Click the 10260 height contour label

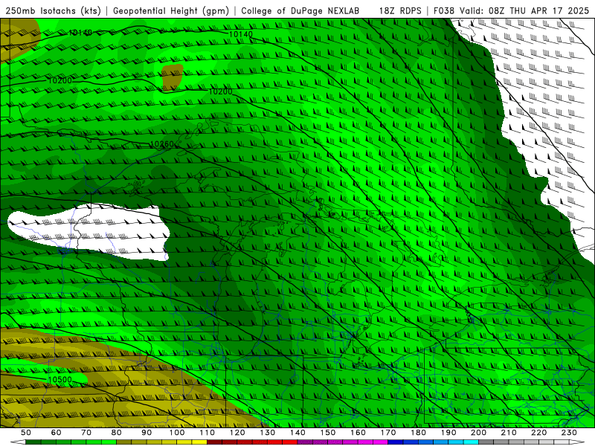pos(162,144)
